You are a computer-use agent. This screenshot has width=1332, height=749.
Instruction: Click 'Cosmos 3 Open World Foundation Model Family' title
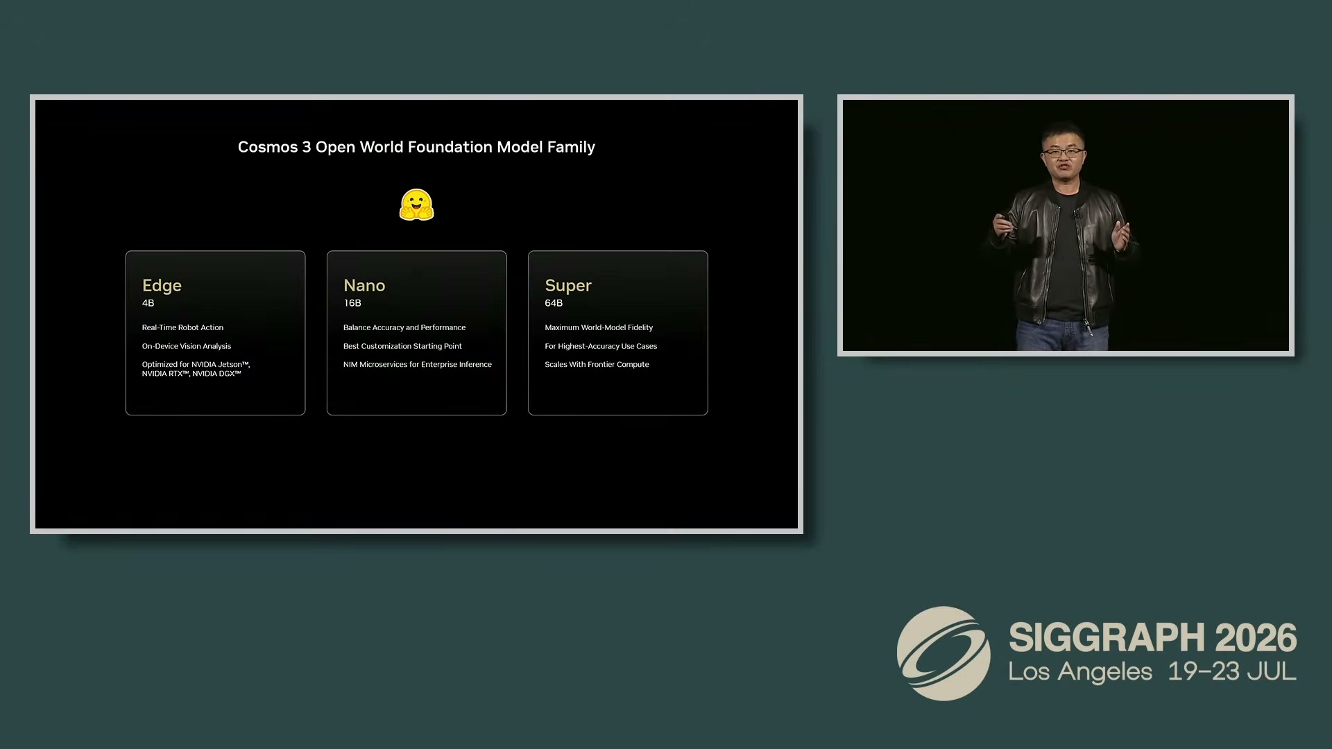coord(416,147)
